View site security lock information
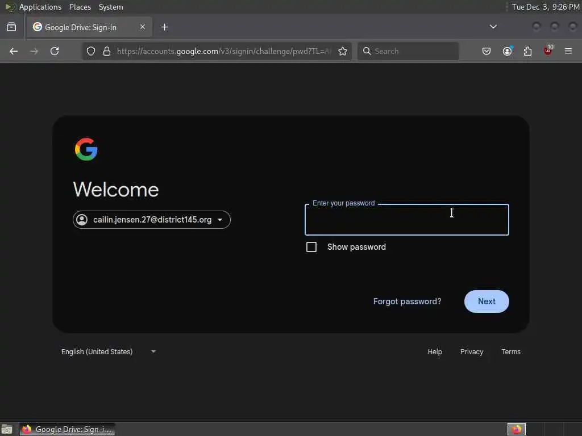 (x=107, y=51)
